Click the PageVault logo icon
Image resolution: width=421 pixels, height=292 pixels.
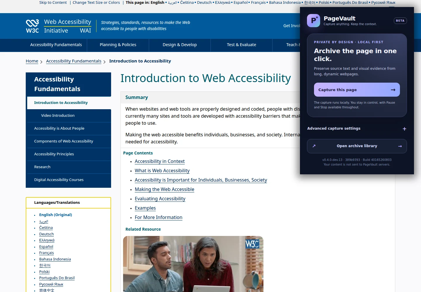313,20
